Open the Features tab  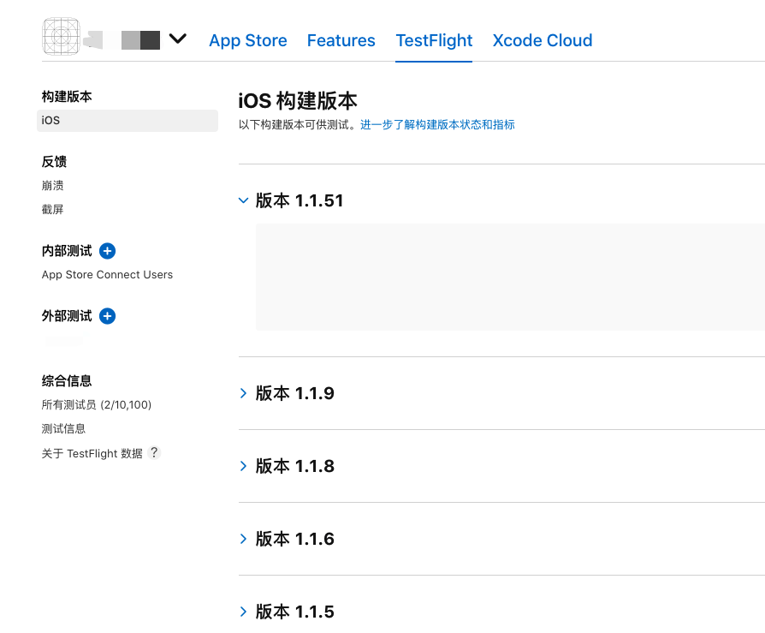pos(341,40)
